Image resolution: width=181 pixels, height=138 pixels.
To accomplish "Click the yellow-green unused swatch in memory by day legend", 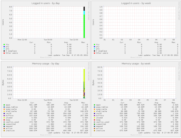I will tap(4, 118).
